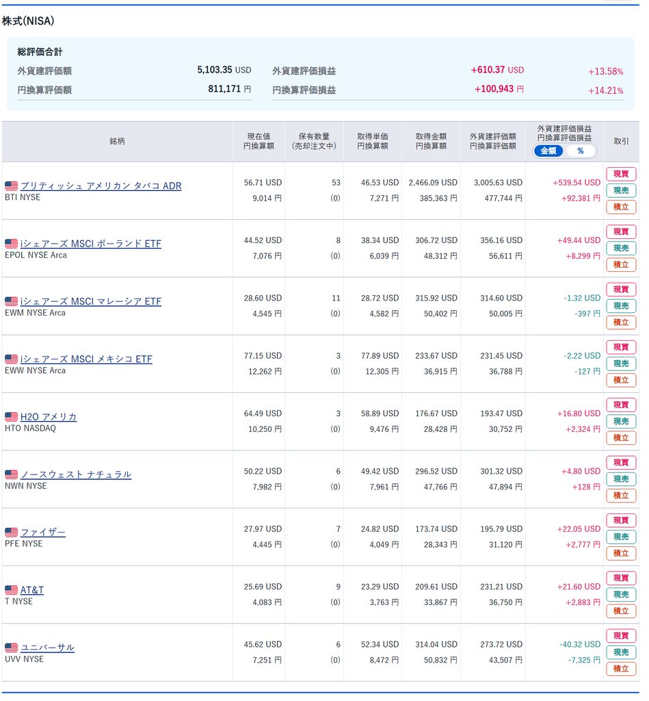
Task: Click 現買 button for PFE row
Action: click(x=621, y=520)
